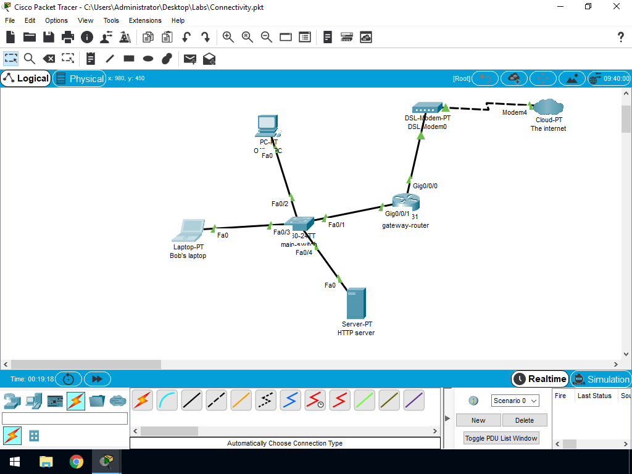The image size is (632, 474).
Task: Open Chrome from the taskbar
Action: [77, 461]
